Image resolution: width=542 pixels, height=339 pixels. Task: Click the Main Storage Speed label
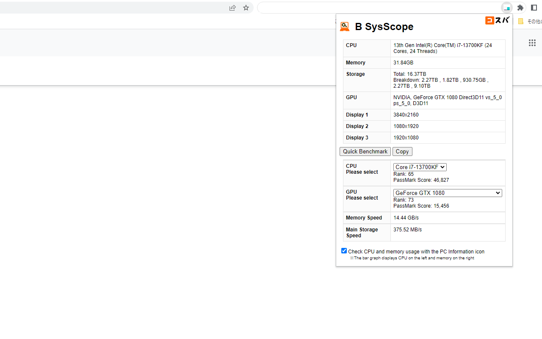362,233
